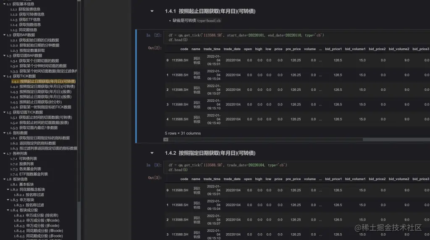430x240 pixels.
Task: Collapse TOC section 1.5 获取切面TICK数据 triangle
Action: tap(4, 112)
